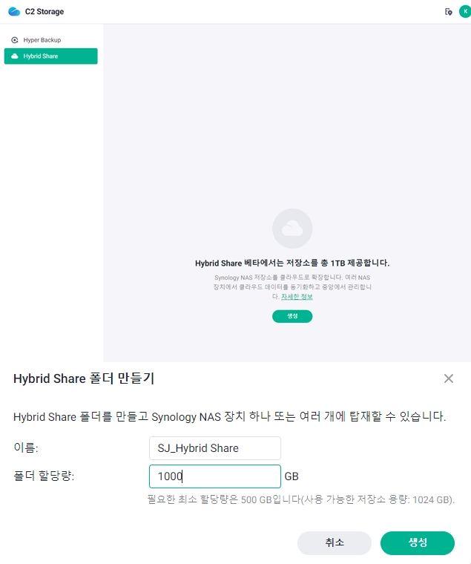The width and height of the screenshot is (471, 564).
Task: Click the 1TB 제공합니다 heading text
Action: (x=292, y=263)
